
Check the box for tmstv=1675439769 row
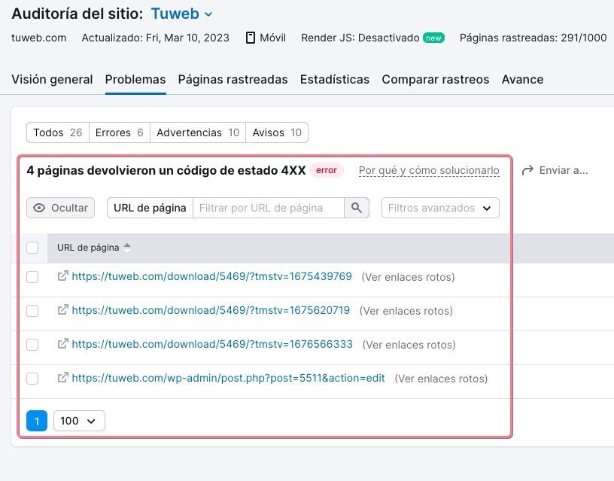point(32,277)
